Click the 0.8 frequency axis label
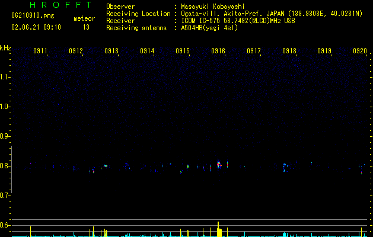The height and width of the screenshot is (237, 373). 4,166
